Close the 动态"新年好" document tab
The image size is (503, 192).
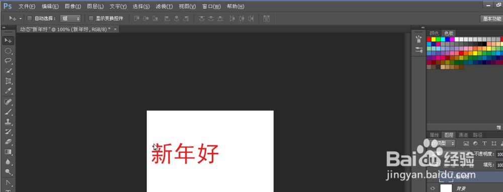click(115, 29)
